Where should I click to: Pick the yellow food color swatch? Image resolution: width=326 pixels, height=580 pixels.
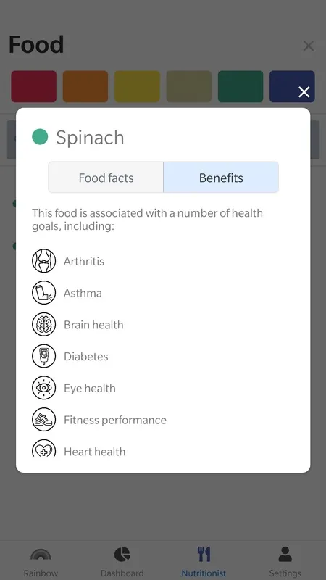click(x=137, y=86)
